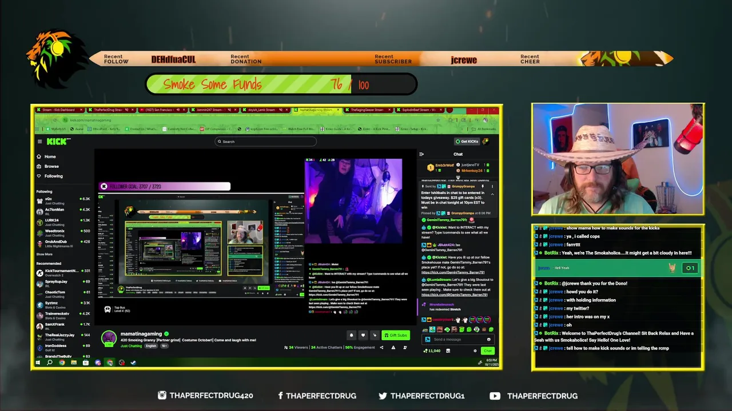This screenshot has height=411, width=732.
Task: Expand the chat leaderboard arrow
Action: pyautogui.click(x=458, y=178)
